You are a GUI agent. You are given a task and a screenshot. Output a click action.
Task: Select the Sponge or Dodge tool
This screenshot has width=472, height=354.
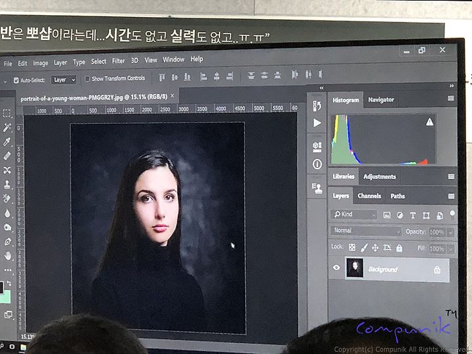tap(7, 227)
